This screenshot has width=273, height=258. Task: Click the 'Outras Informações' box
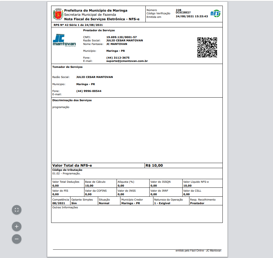[x=137, y=214]
